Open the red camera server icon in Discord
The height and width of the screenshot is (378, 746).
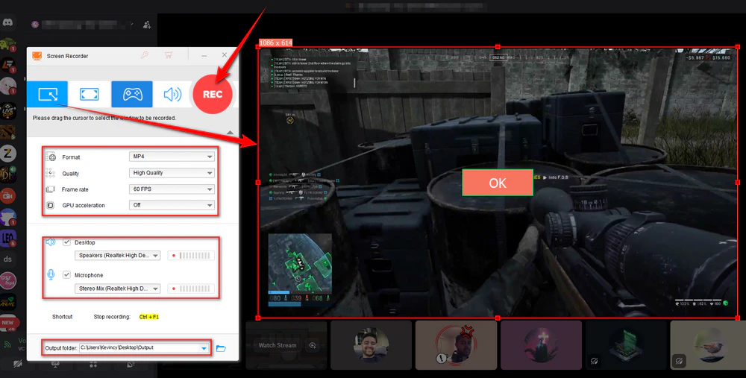pyautogui.click(x=8, y=195)
